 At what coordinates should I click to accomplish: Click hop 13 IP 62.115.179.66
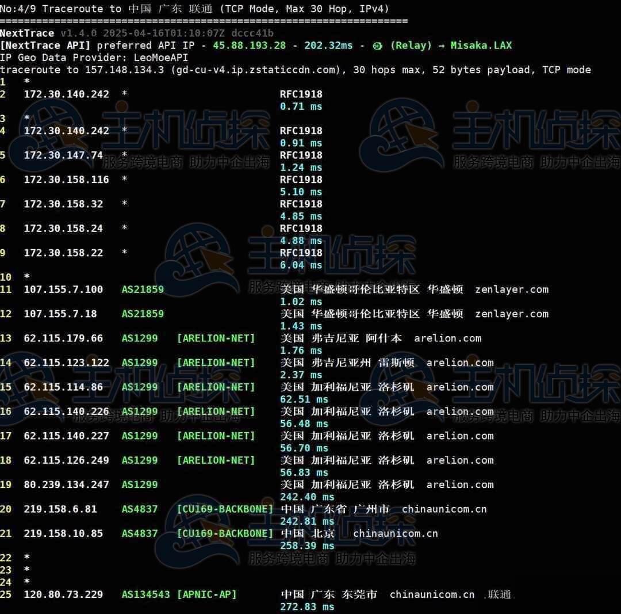pos(63,338)
